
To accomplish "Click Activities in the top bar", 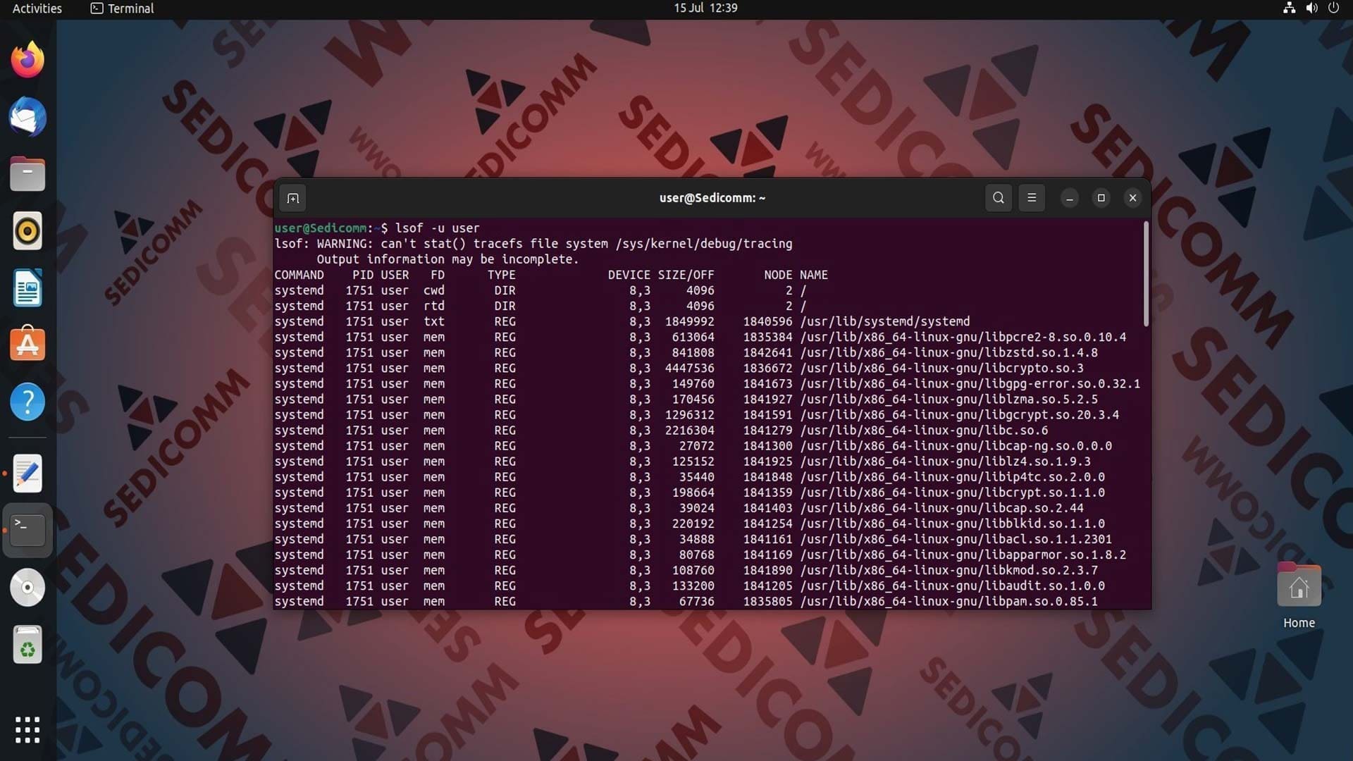I will click(37, 8).
